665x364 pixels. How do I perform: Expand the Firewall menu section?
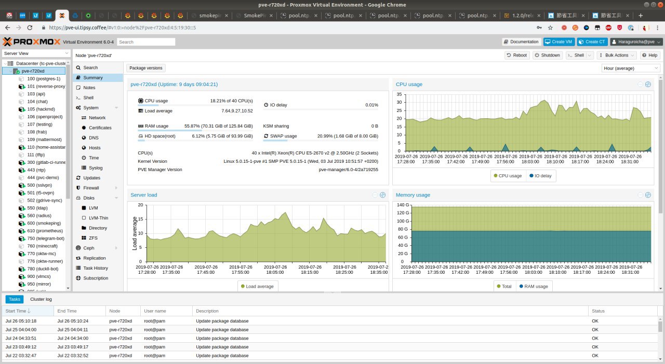click(x=116, y=188)
